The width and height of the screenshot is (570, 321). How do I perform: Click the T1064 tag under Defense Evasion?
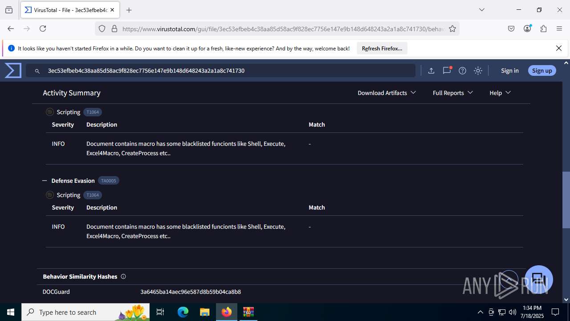pos(93,195)
